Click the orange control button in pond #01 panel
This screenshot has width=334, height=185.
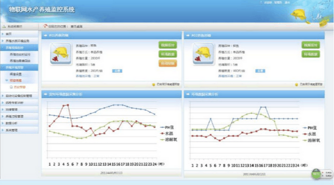tap(168, 63)
